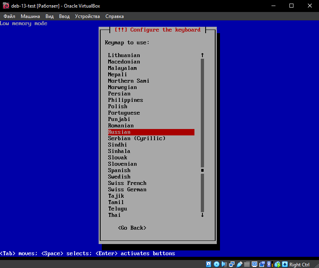
Task: Click the network adapters status icon
Action: click(x=232, y=264)
